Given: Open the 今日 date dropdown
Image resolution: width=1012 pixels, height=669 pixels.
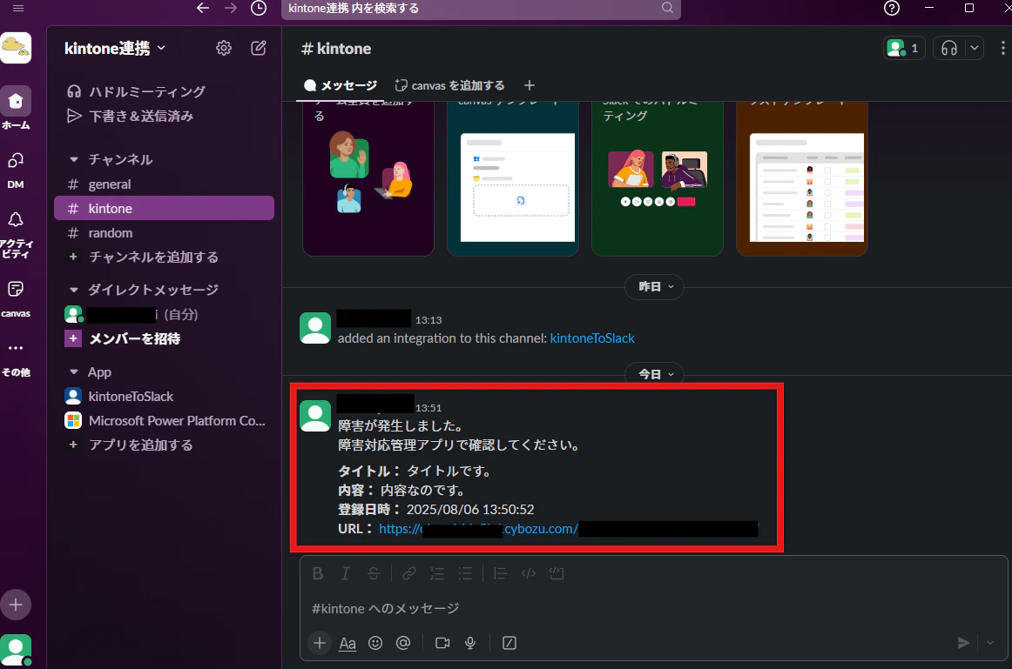Looking at the screenshot, I should tap(654, 374).
